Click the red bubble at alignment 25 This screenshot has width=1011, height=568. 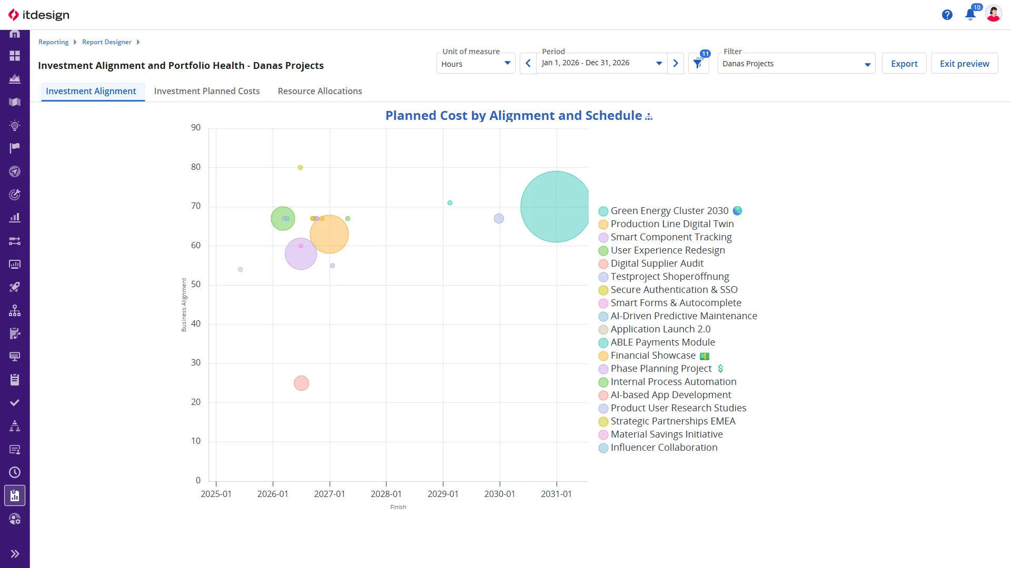(301, 383)
